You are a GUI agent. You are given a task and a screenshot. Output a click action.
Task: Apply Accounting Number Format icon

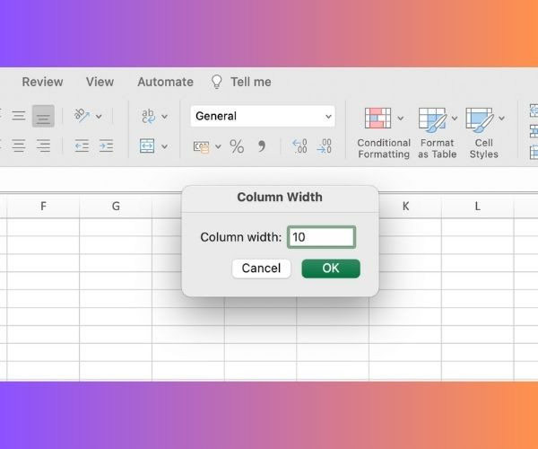tap(202, 146)
